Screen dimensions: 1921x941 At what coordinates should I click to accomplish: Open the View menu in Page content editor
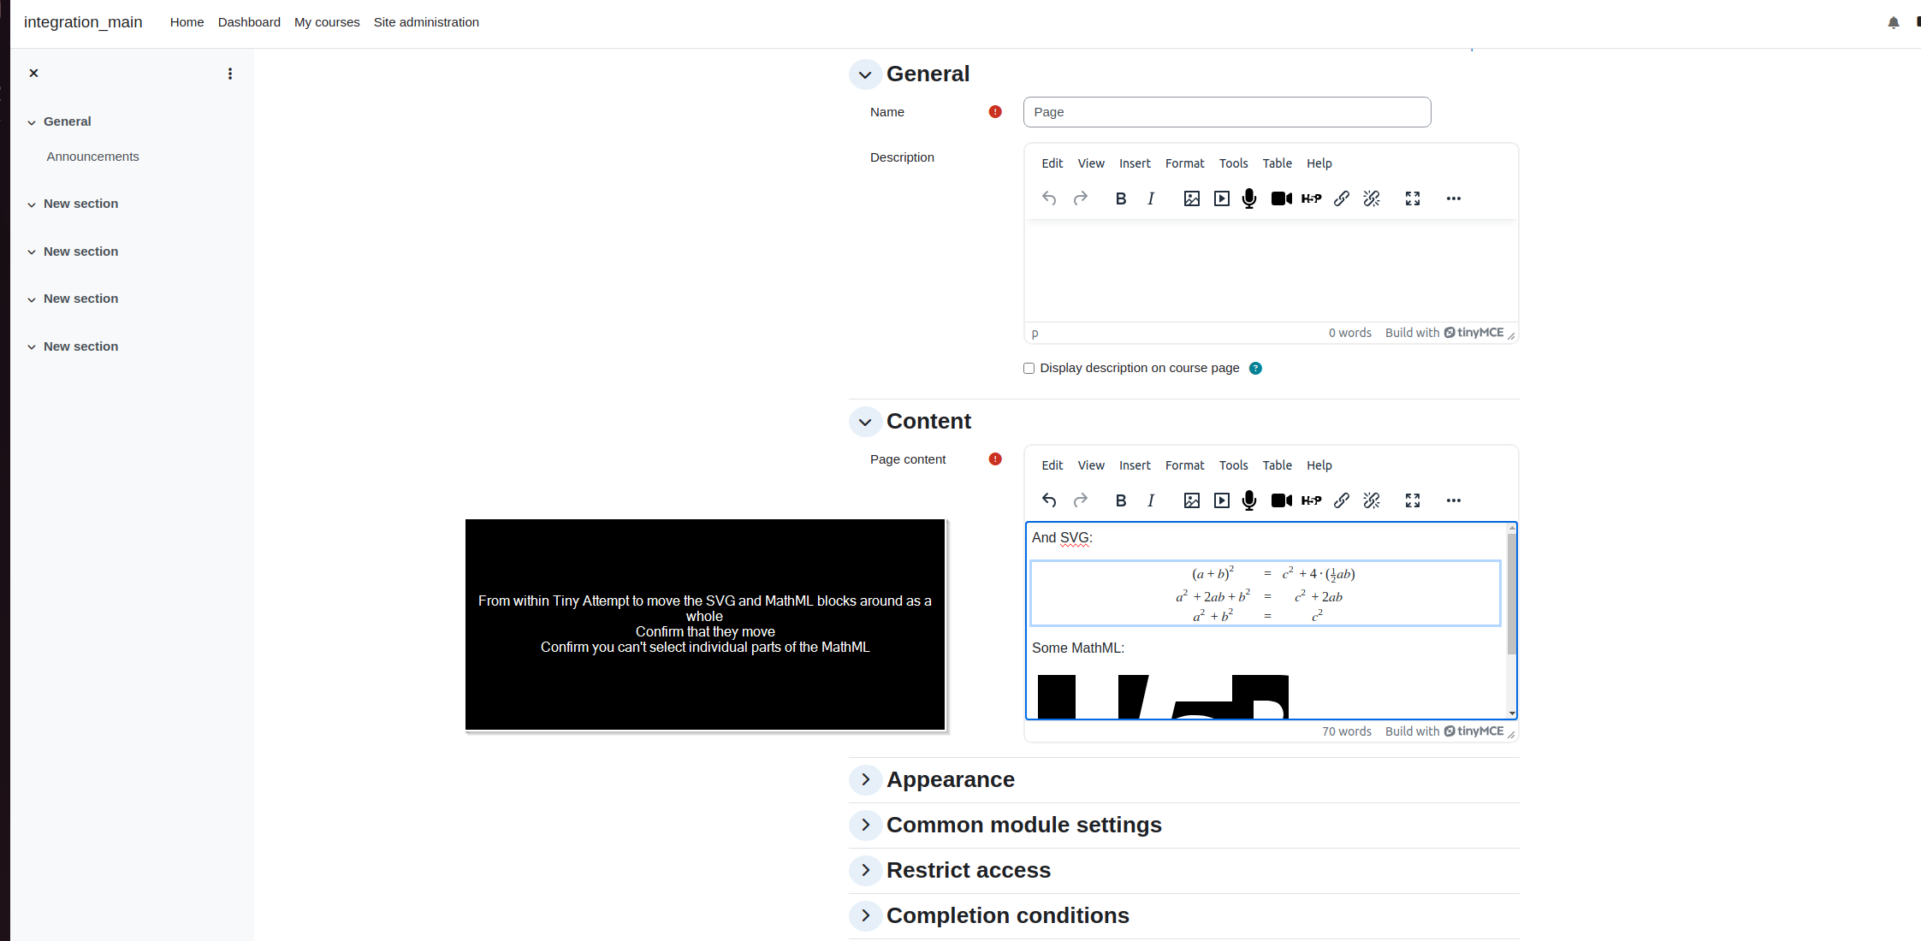coord(1090,465)
